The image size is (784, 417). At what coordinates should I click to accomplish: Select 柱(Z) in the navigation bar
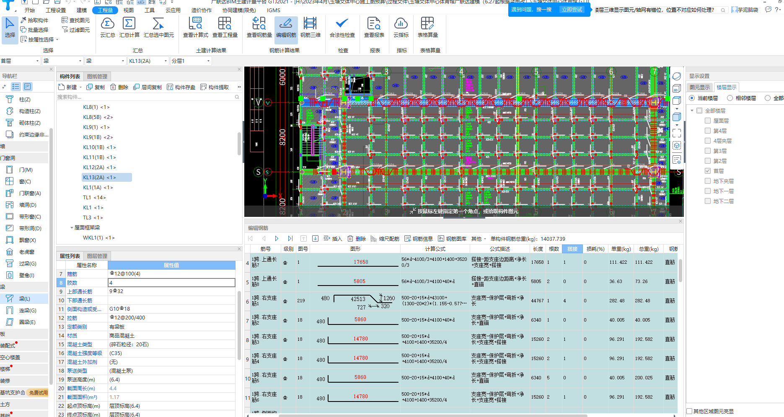pyautogui.click(x=24, y=100)
